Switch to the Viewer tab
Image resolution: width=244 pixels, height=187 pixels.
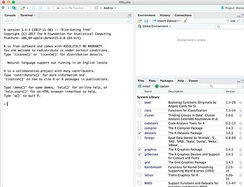tap(193, 80)
